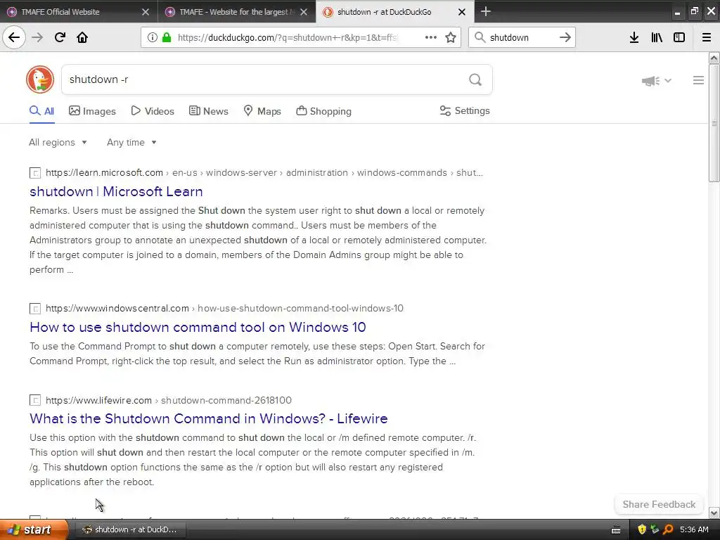This screenshot has height=540, width=720.
Task: Select the All search category
Action: click(41, 111)
